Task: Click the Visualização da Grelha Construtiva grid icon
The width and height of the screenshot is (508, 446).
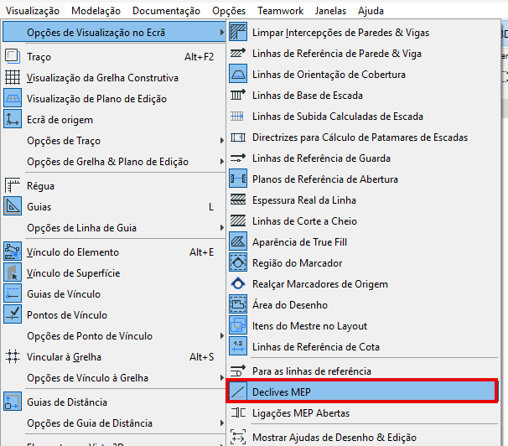Action: click(13, 77)
